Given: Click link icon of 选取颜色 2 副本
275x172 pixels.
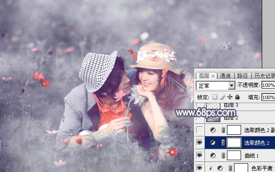Looking at the screenshot, I should pyautogui.click(x=223, y=130).
